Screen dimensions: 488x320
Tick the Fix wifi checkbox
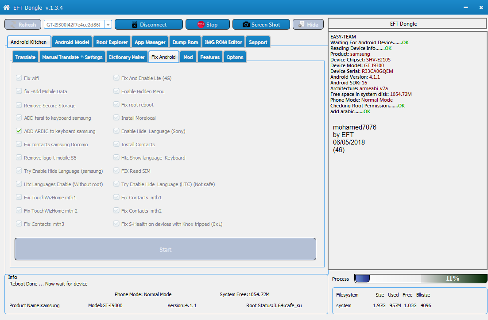19,78
